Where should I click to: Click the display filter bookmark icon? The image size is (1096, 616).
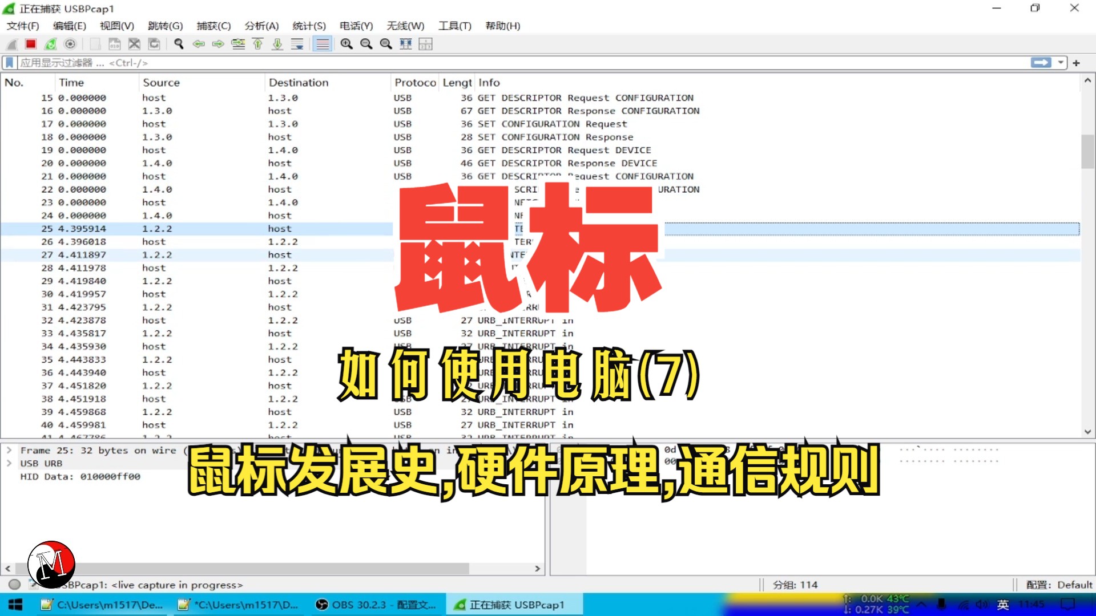(x=10, y=63)
